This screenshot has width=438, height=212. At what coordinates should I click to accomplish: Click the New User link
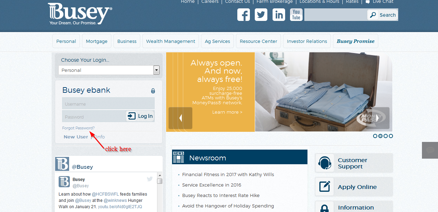(76, 137)
